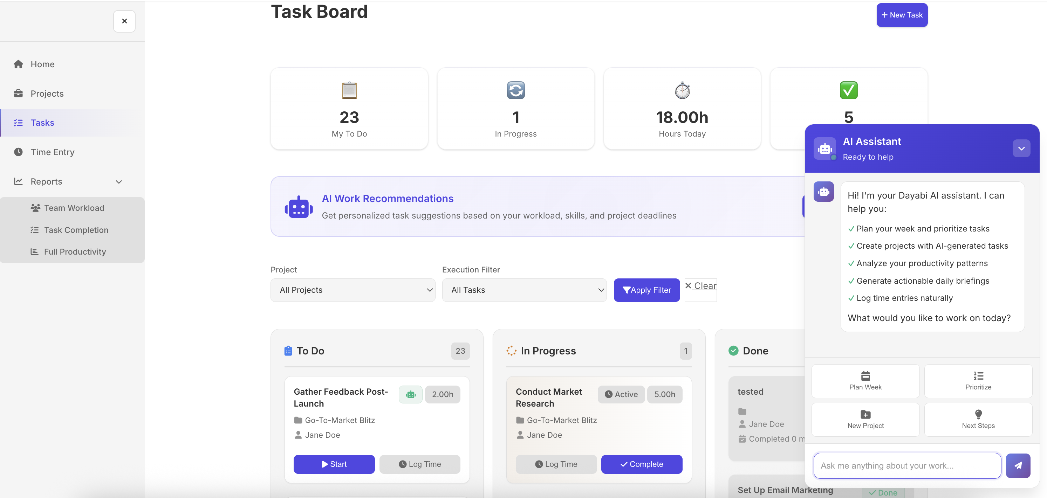
Task: Click the Apply Filter button
Action: [646, 290]
